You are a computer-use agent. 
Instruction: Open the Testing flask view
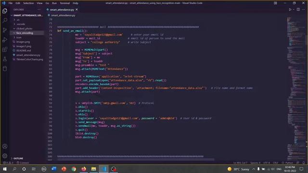pos(5,59)
